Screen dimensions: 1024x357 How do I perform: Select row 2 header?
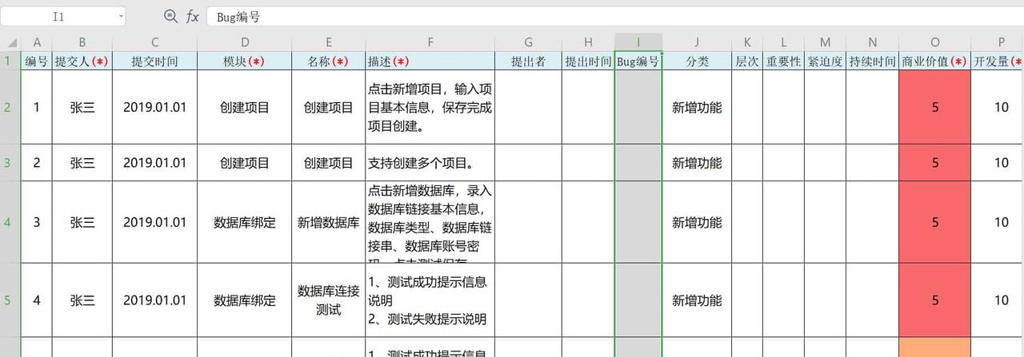tap(10, 107)
